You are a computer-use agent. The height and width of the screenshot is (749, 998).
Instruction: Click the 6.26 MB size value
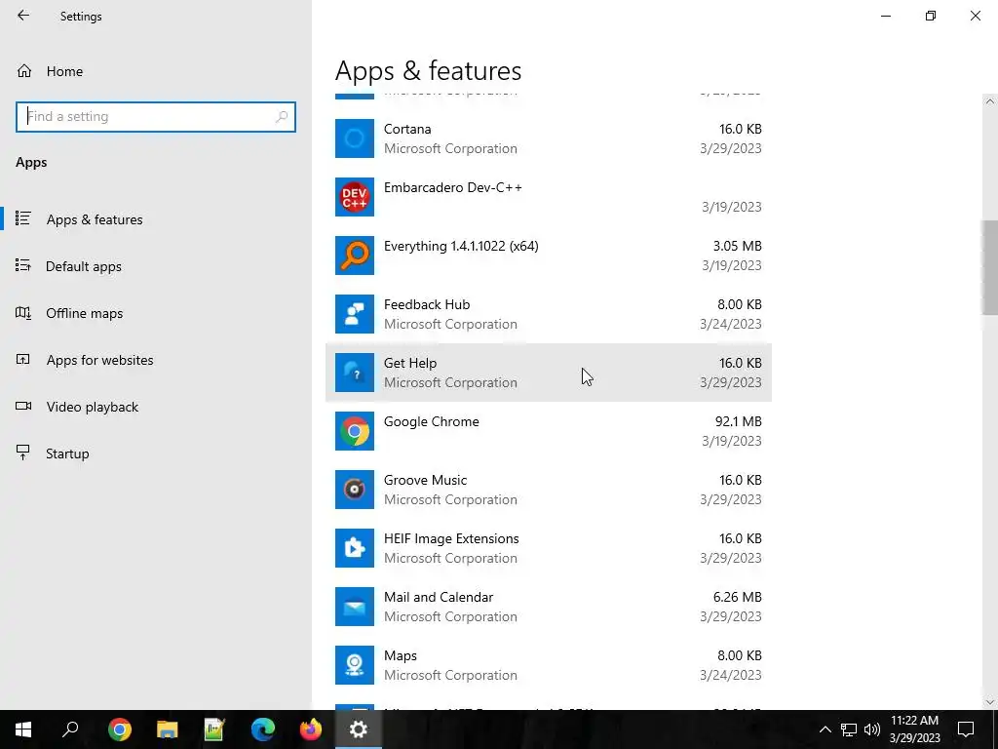737,598
